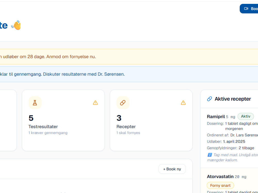Click the waving hand emoji in greeting
This screenshot has width=258, height=193.
click(16, 25)
